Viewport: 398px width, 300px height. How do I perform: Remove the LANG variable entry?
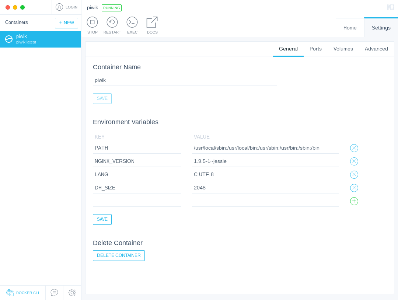354,174
